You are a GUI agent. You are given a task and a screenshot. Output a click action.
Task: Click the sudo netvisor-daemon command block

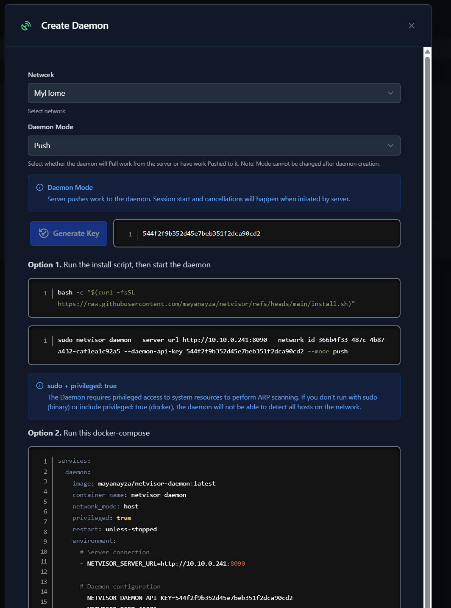[214, 345]
